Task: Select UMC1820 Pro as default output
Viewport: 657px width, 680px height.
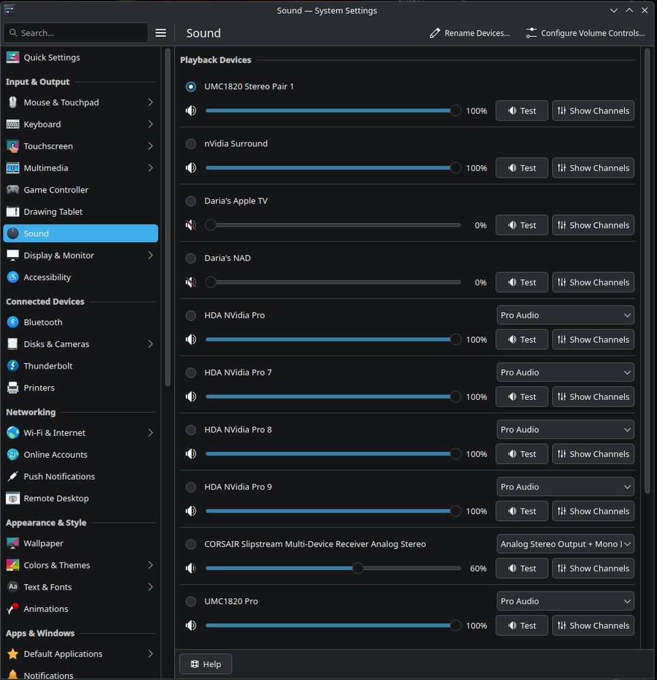Action: [x=191, y=602]
